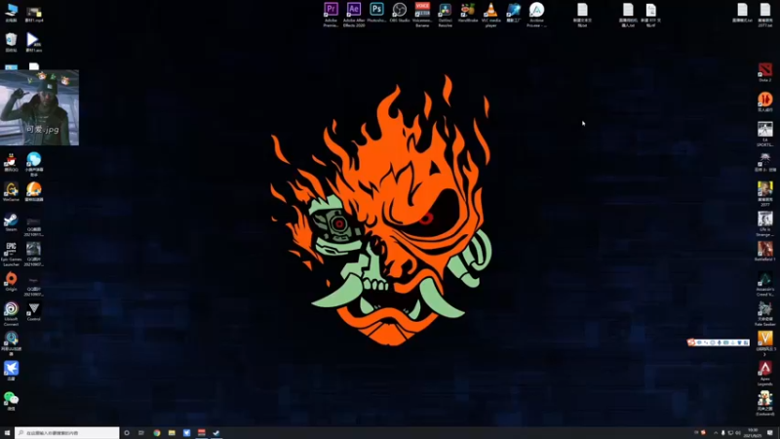Show hidden system tray icons

tap(716, 433)
